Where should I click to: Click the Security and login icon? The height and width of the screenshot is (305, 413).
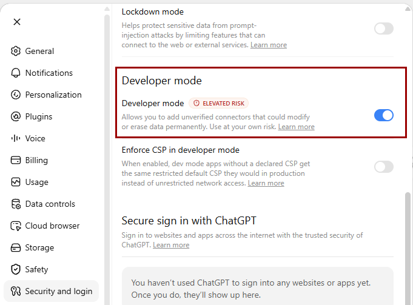coord(16,291)
